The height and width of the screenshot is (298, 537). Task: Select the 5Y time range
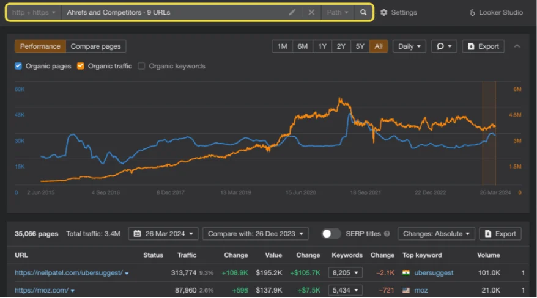360,46
